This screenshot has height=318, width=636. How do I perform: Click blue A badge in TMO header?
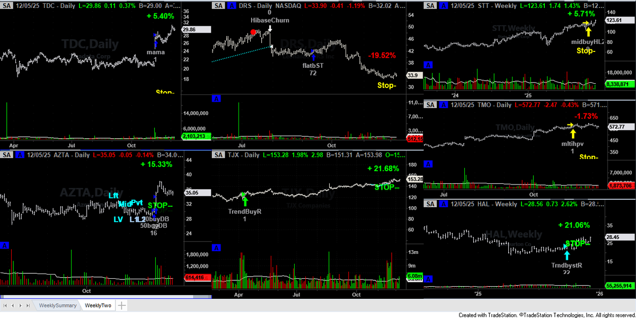click(x=443, y=105)
